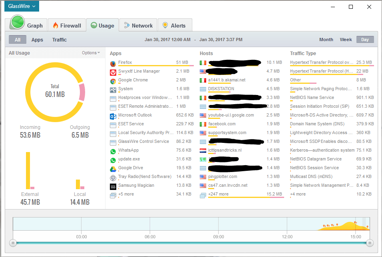This screenshot has height=257, width=382.
Task: Click the WhatsApp app icon
Action: click(113, 152)
